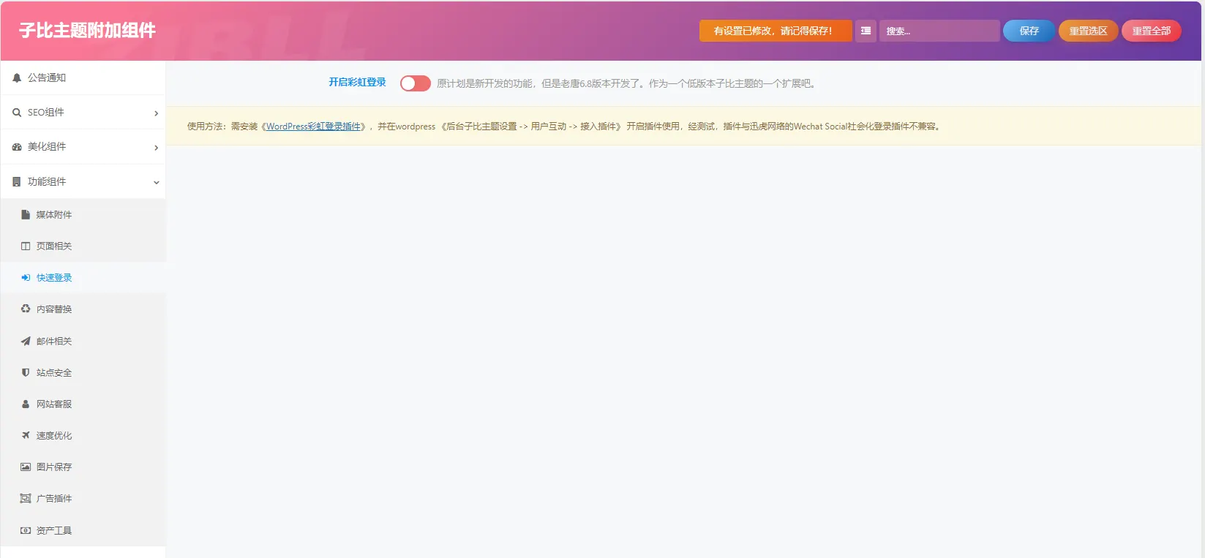
Task: Click the blue 保存 button
Action: (x=1029, y=31)
